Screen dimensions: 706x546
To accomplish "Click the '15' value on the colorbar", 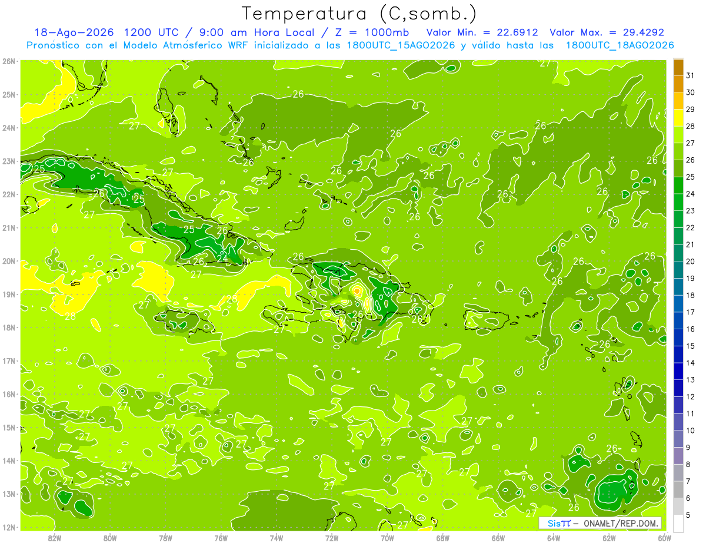I will tap(691, 346).
